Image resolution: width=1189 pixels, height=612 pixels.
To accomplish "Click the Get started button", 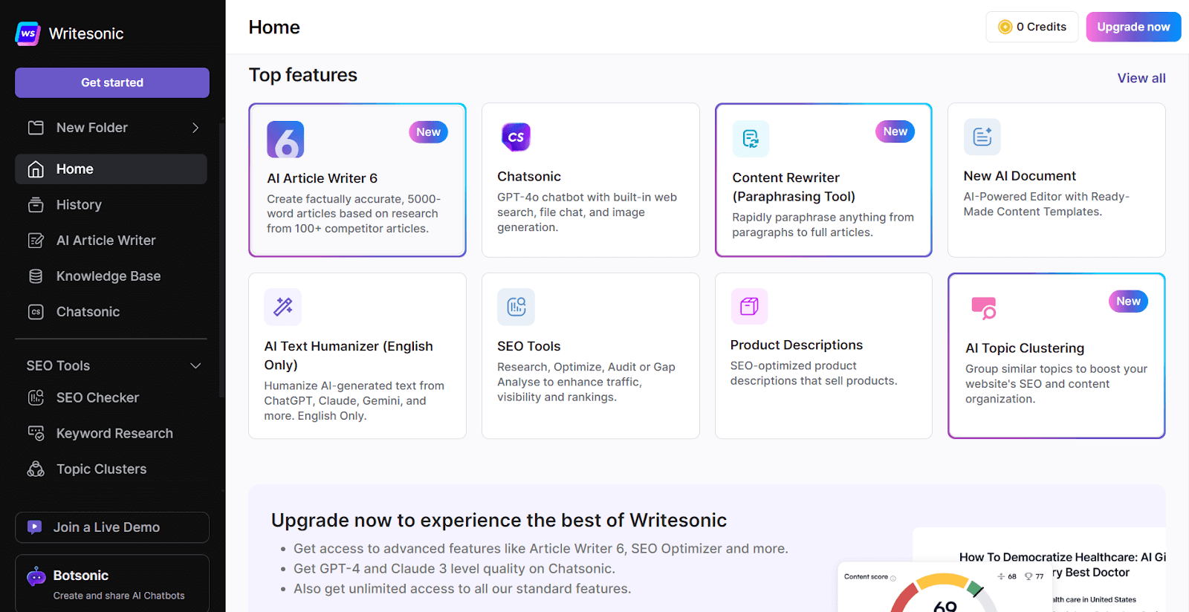I will click(x=112, y=82).
